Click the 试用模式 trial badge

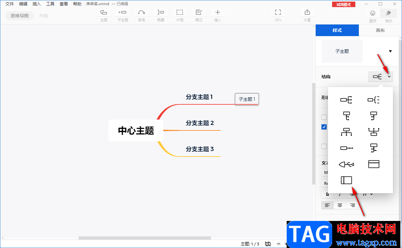pos(344,4)
